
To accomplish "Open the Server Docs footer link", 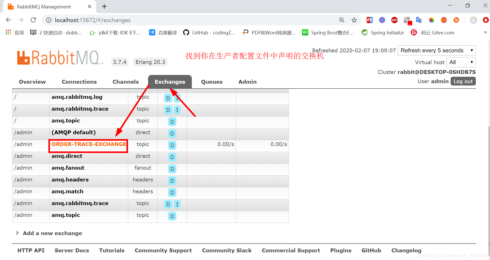I will pos(72,250).
